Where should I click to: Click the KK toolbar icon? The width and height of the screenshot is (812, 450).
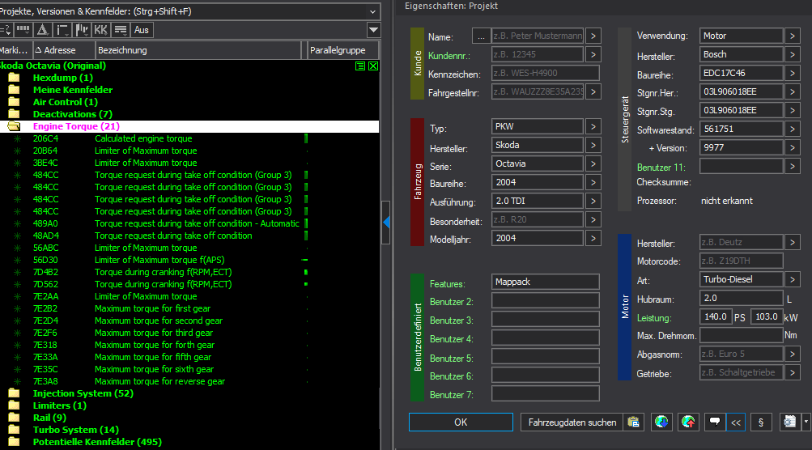click(x=100, y=30)
